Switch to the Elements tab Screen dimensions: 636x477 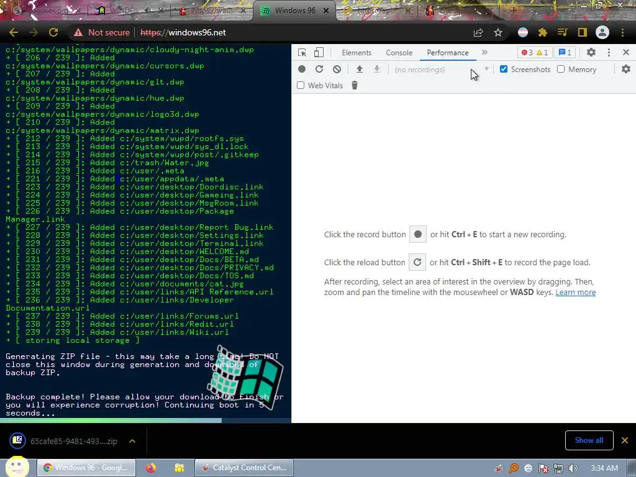tap(357, 53)
